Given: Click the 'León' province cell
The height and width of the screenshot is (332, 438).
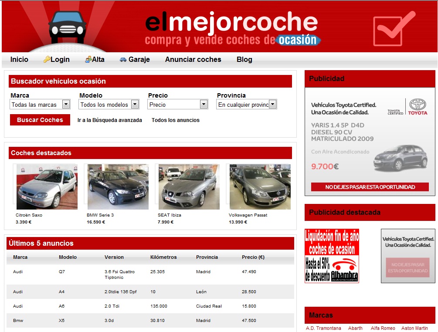Looking at the screenshot, I should tap(201, 292).
